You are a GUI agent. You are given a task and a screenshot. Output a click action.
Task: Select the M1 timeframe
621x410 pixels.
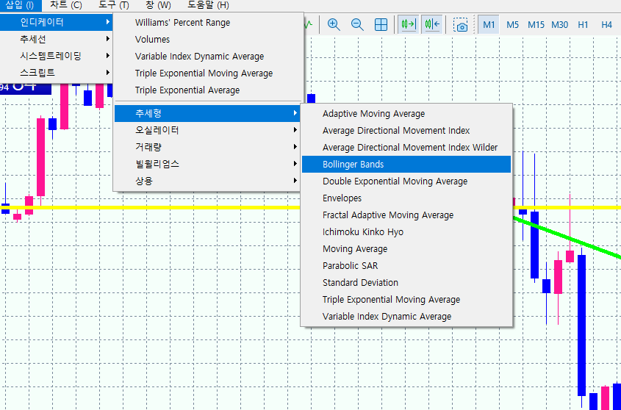[x=489, y=25]
